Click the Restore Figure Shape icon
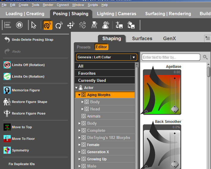 [7, 102]
